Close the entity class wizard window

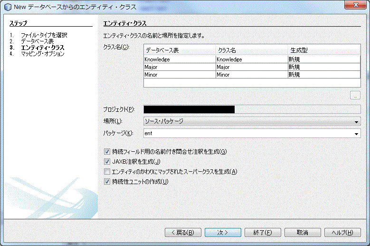click(x=356, y=5)
